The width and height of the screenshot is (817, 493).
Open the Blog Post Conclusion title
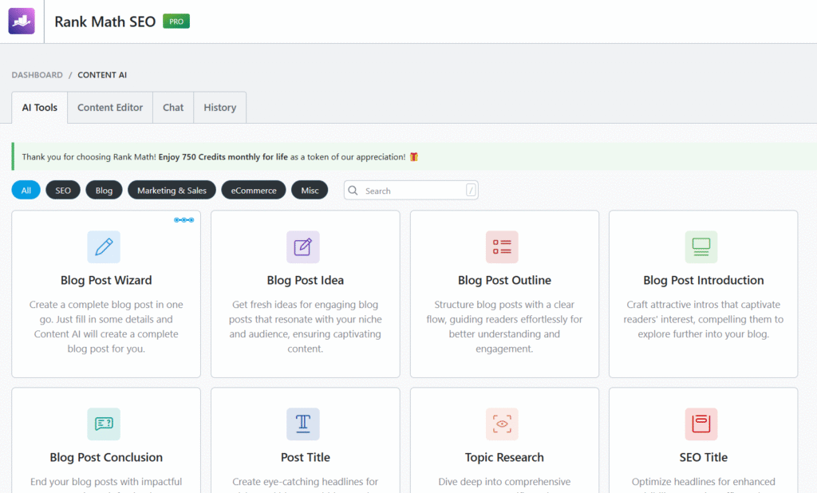106,458
